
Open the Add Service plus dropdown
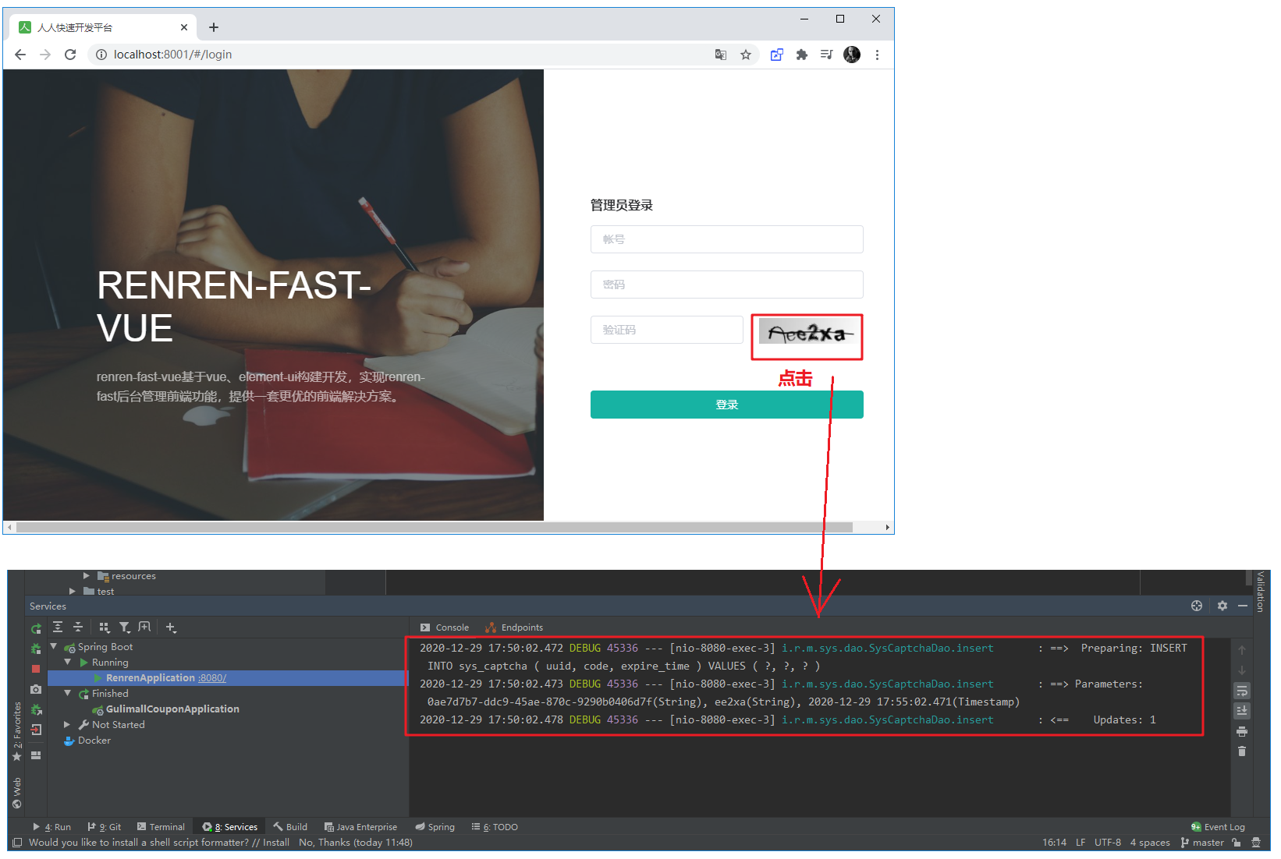(171, 627)
